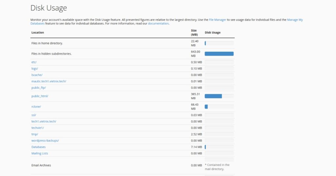
Task: Open the etc/ directory link
Action: [x=34, y=62]
